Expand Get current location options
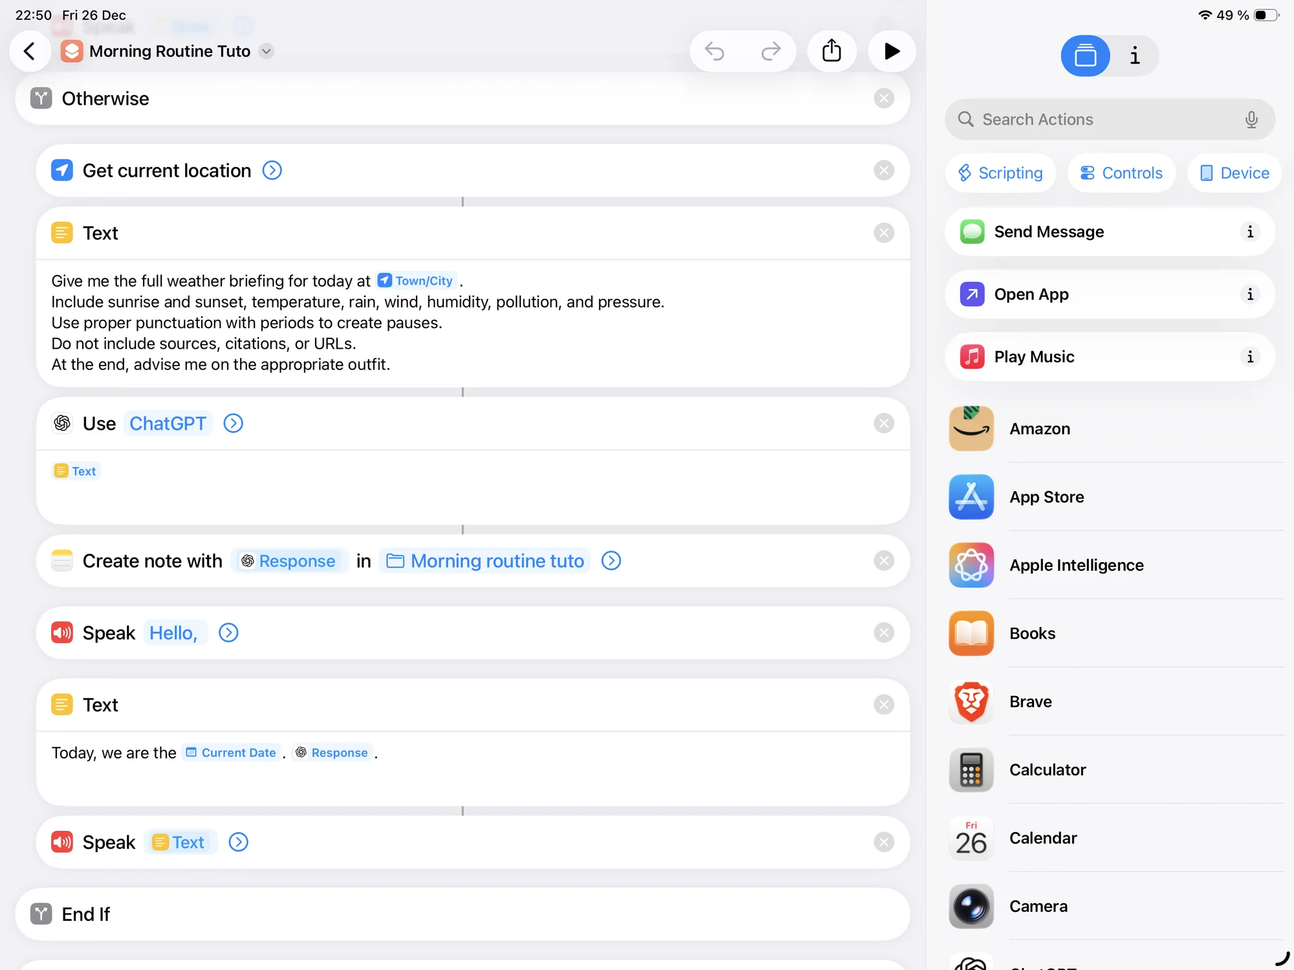This screenshot has height=970, width=1294. click(272, 170)
